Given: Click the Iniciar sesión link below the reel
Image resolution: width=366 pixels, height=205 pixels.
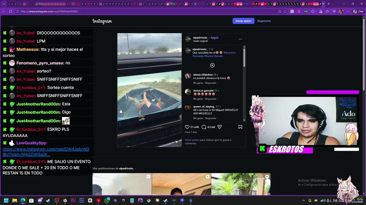Looking at the screenshot, I should pos(192,140).
